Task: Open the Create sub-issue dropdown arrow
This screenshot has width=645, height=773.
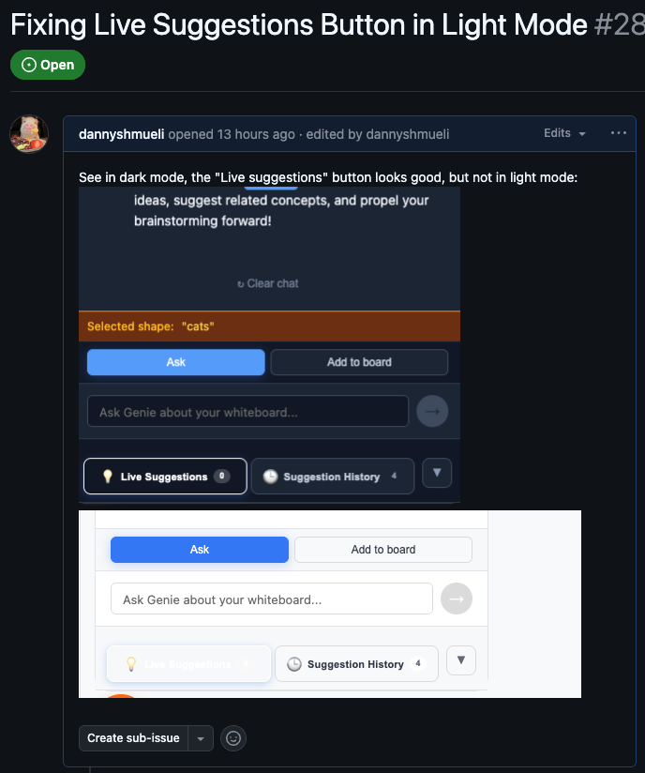Action: click(x=201, y=738)
